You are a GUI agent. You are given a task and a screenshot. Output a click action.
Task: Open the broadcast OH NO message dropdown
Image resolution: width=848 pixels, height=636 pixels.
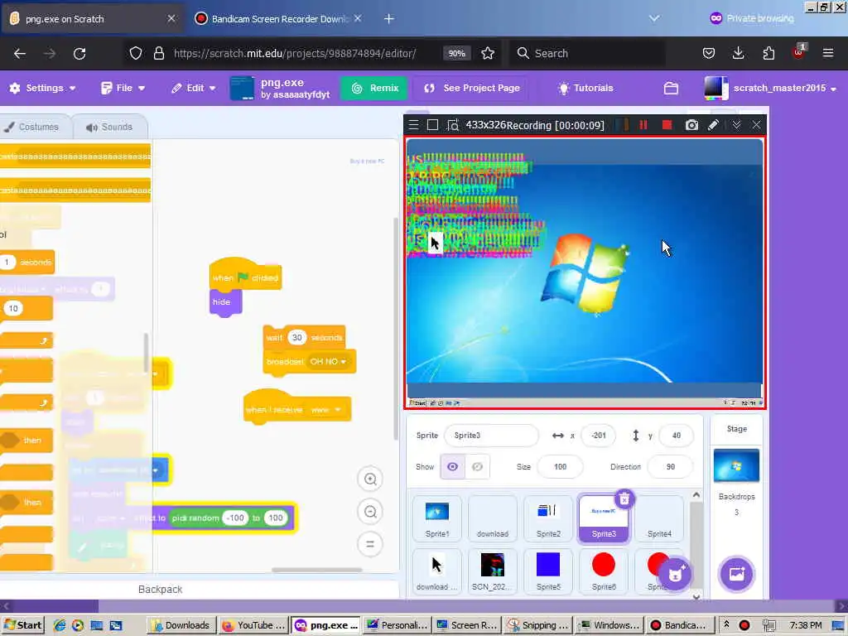coord(328,361)
